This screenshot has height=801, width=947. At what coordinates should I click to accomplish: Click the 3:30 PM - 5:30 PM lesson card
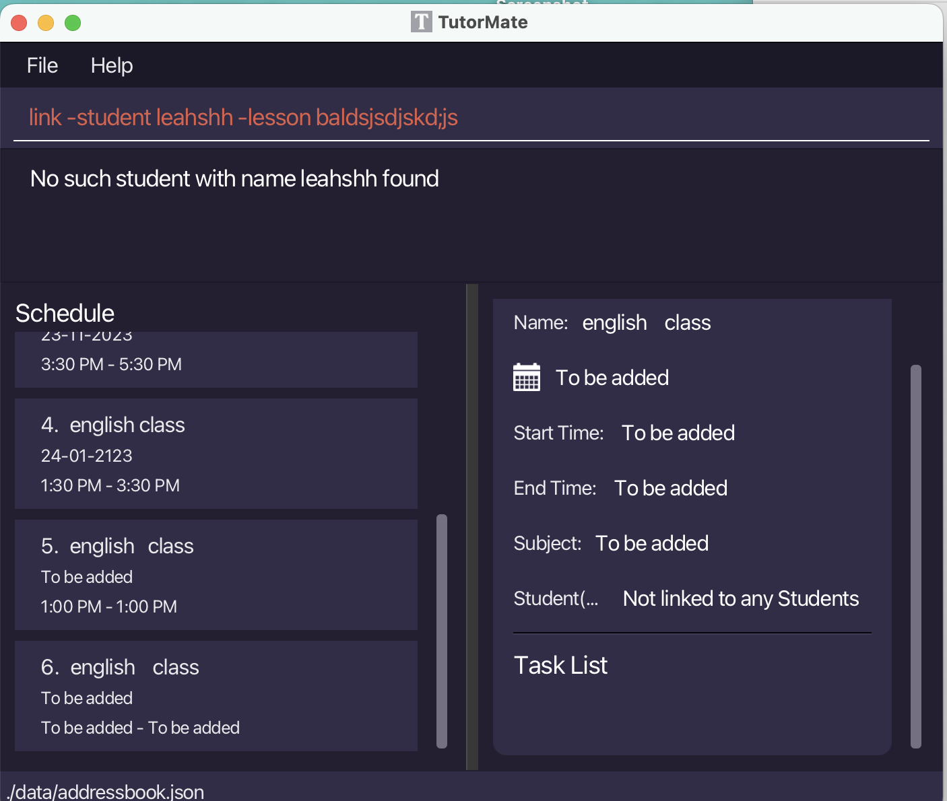216,359
